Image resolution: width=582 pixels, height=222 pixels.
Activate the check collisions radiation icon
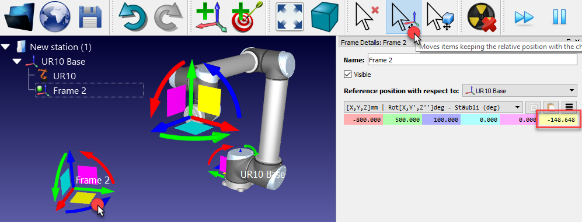pos(482,17)
